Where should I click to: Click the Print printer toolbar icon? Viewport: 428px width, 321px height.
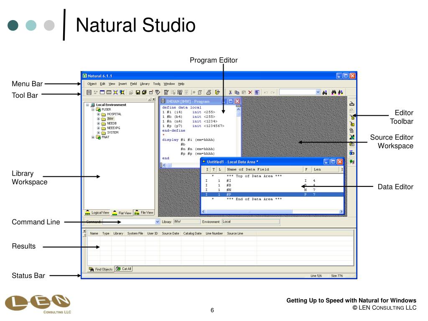[209, 92]
